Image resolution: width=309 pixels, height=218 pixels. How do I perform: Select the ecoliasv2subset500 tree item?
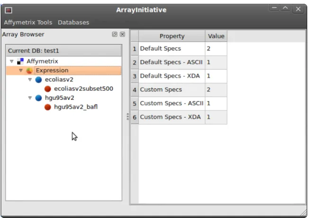pos(83,88)
